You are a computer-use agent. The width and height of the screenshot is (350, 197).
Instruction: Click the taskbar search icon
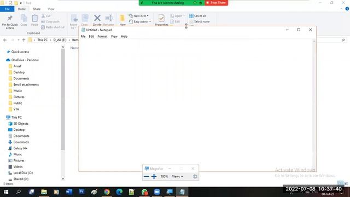click(x=19, y=192)
